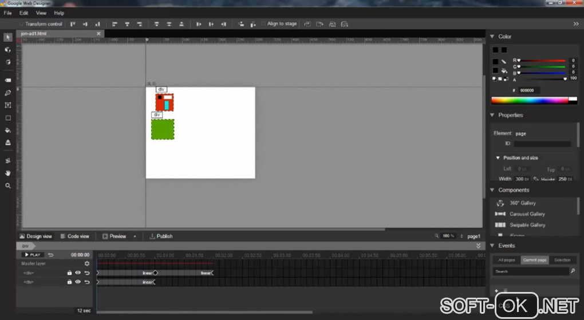This screenshot has height=320, width=584.
Task: Click the distribute left edges icon
Action: point(199,24)
